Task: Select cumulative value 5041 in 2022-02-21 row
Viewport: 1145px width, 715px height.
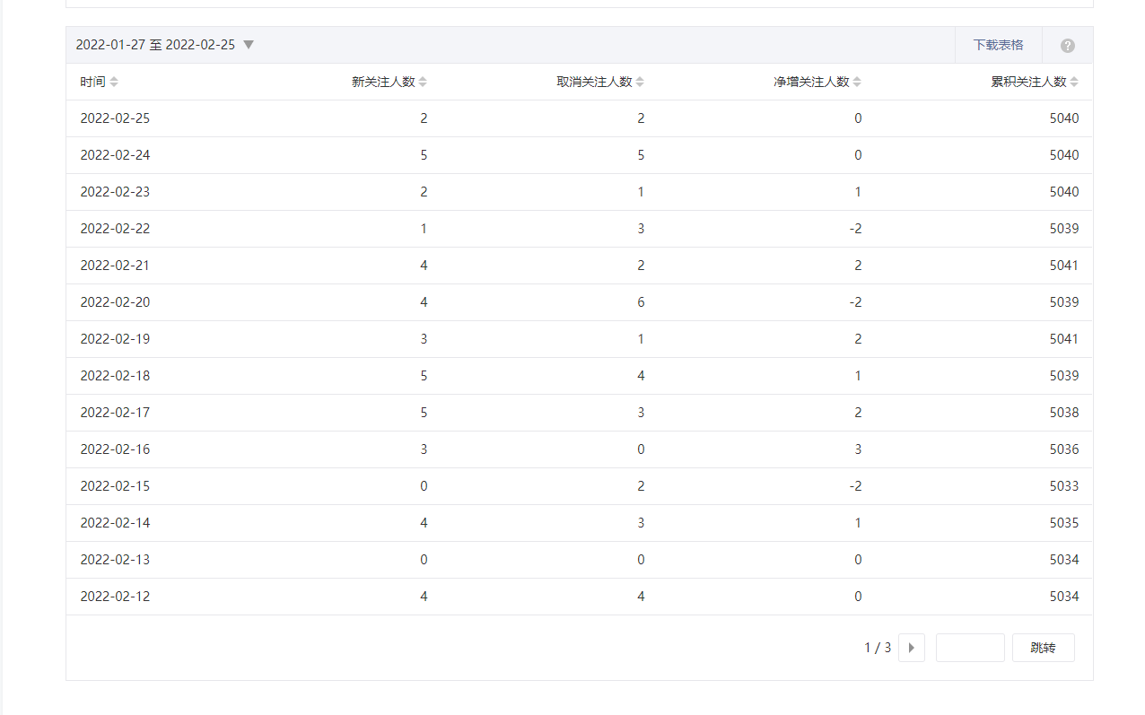Action: [x=1063, y=266]
